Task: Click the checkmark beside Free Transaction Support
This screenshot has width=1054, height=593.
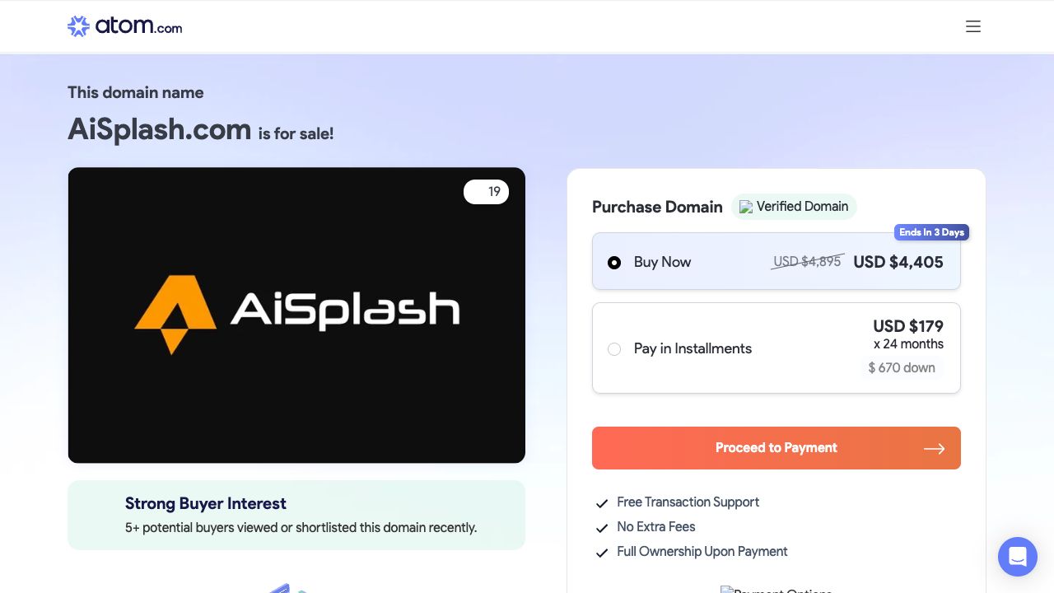Action: point(602,503)
